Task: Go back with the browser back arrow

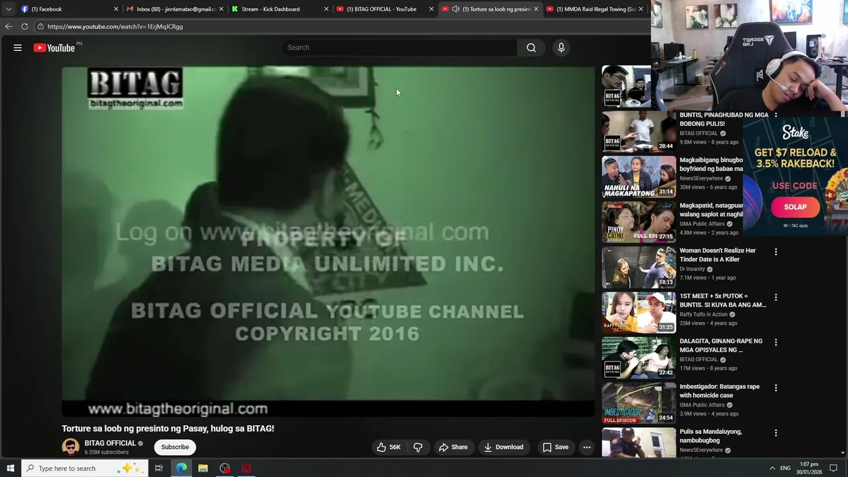Action: 9,26
